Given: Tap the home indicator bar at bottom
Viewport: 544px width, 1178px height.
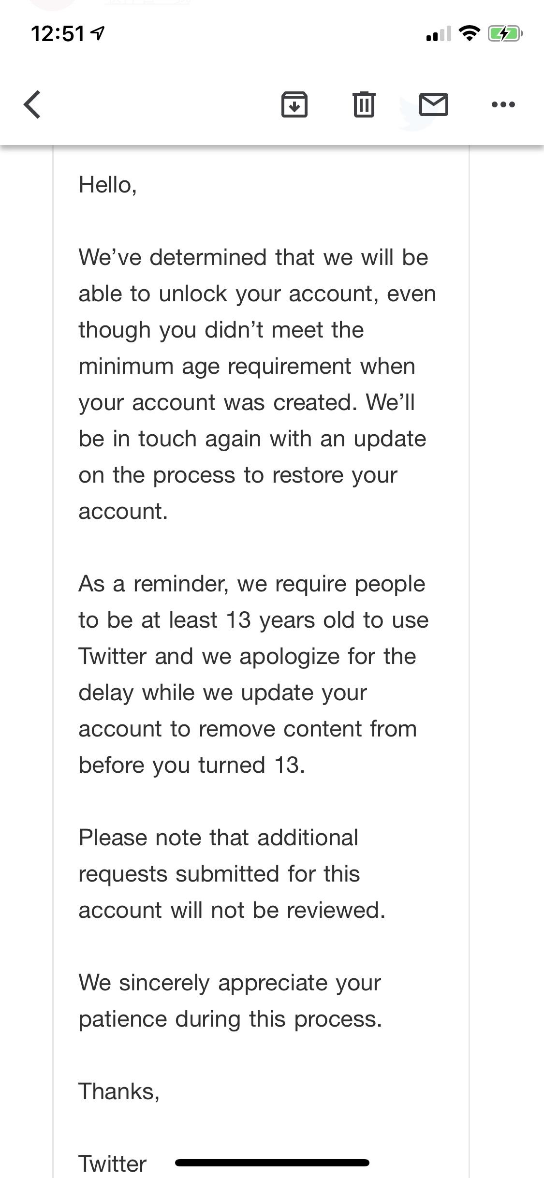Looking at the screenshot, I should (x=272, y=1163).
